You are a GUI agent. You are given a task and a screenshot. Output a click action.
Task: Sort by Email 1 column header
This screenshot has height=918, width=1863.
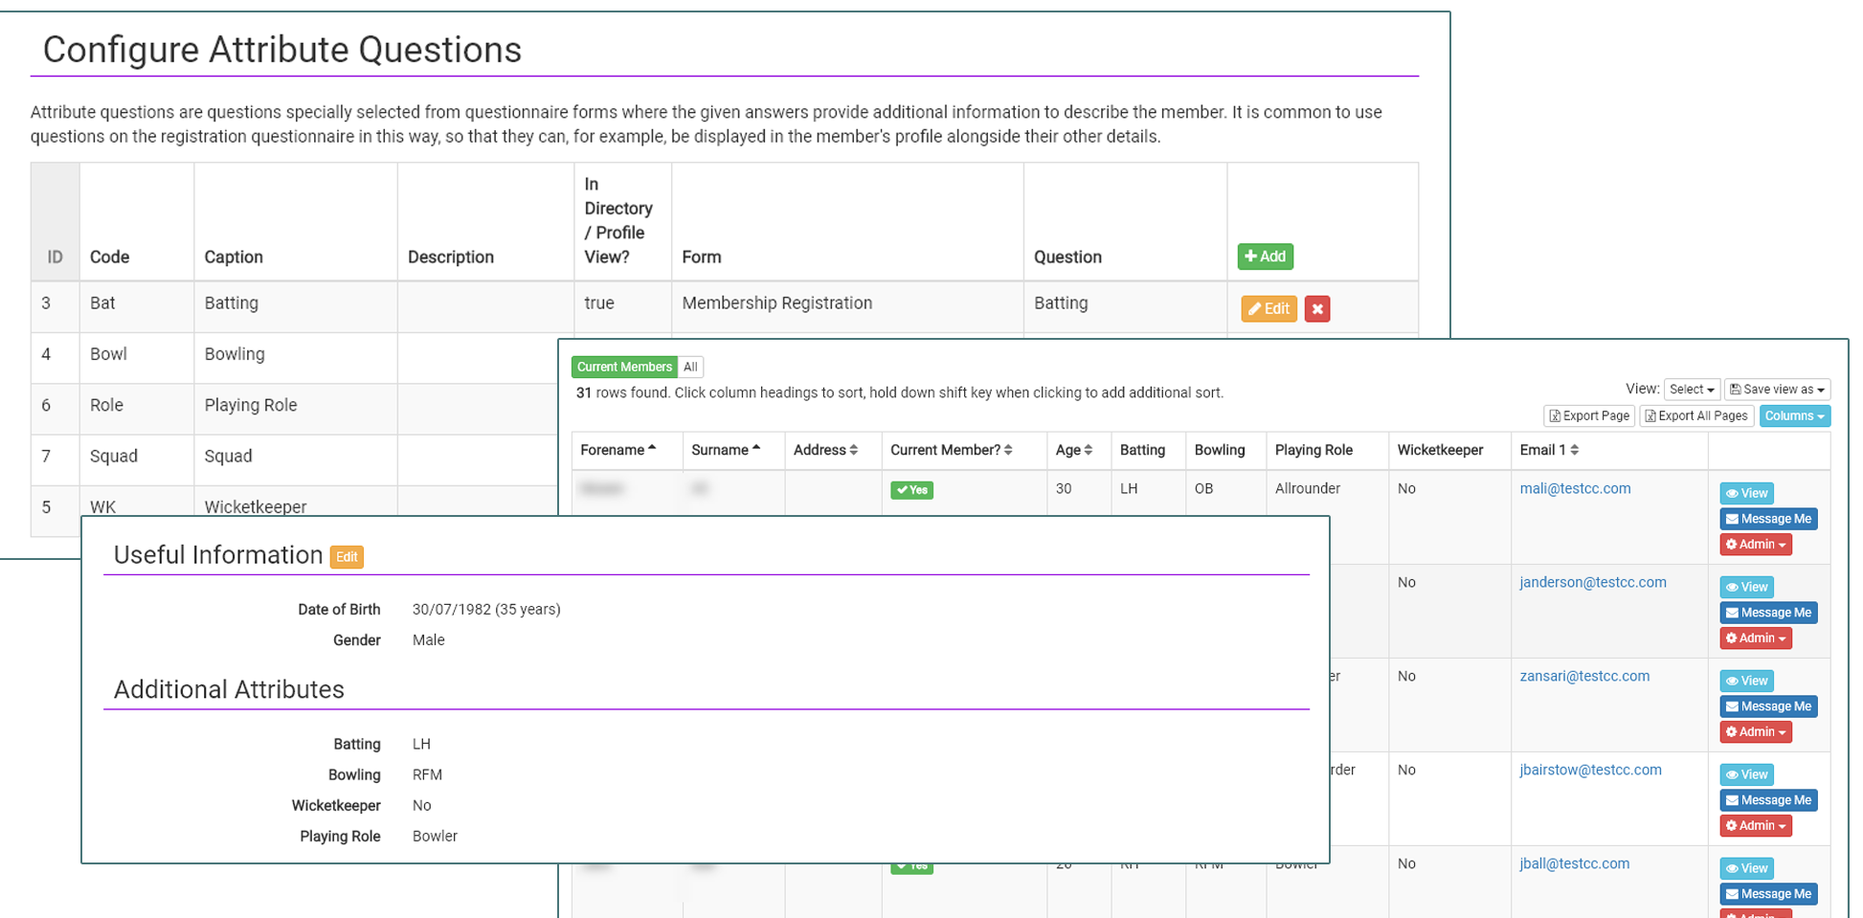coord(1548,450)
